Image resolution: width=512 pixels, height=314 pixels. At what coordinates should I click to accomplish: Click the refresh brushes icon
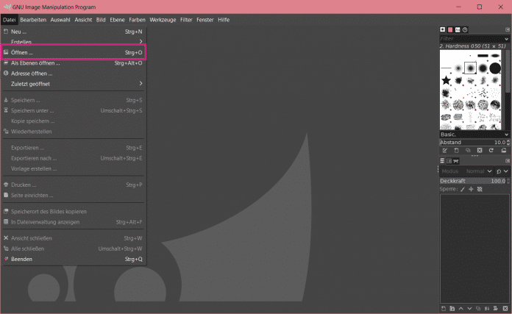tap(491, 150)
